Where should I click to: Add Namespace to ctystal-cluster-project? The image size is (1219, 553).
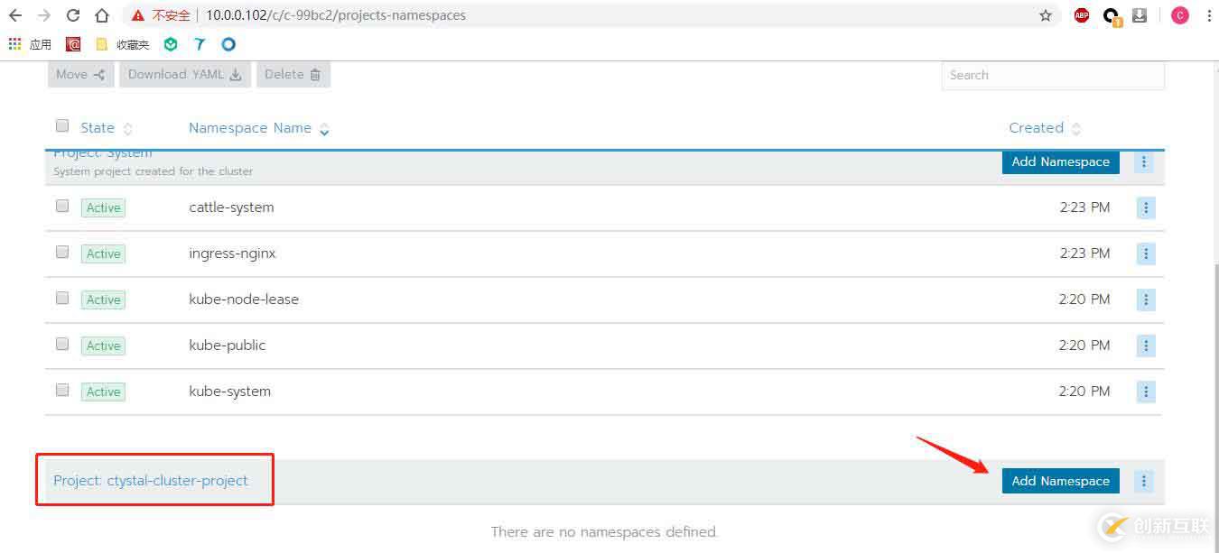click(1060, 481)
